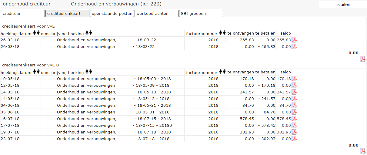
Task: Open the PDF for the 10-05-18 booking
Action: 294,79
